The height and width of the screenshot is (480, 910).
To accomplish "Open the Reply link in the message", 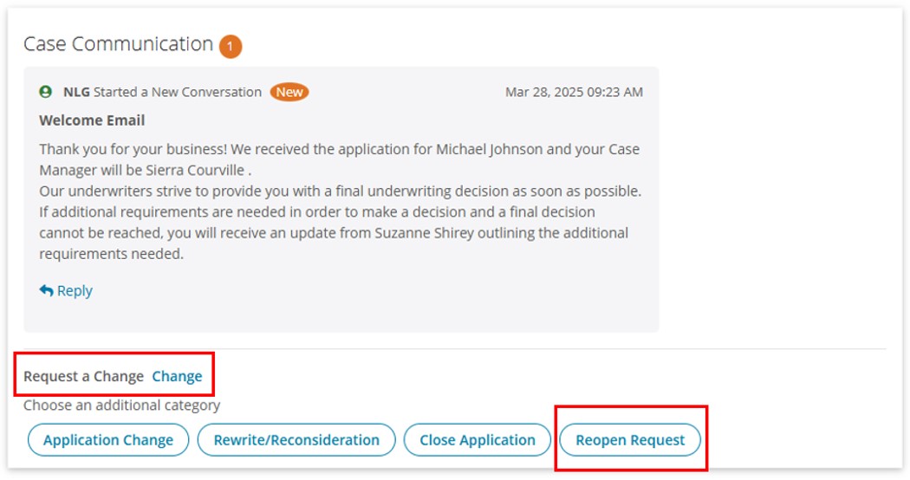I will tap(66, 290).
